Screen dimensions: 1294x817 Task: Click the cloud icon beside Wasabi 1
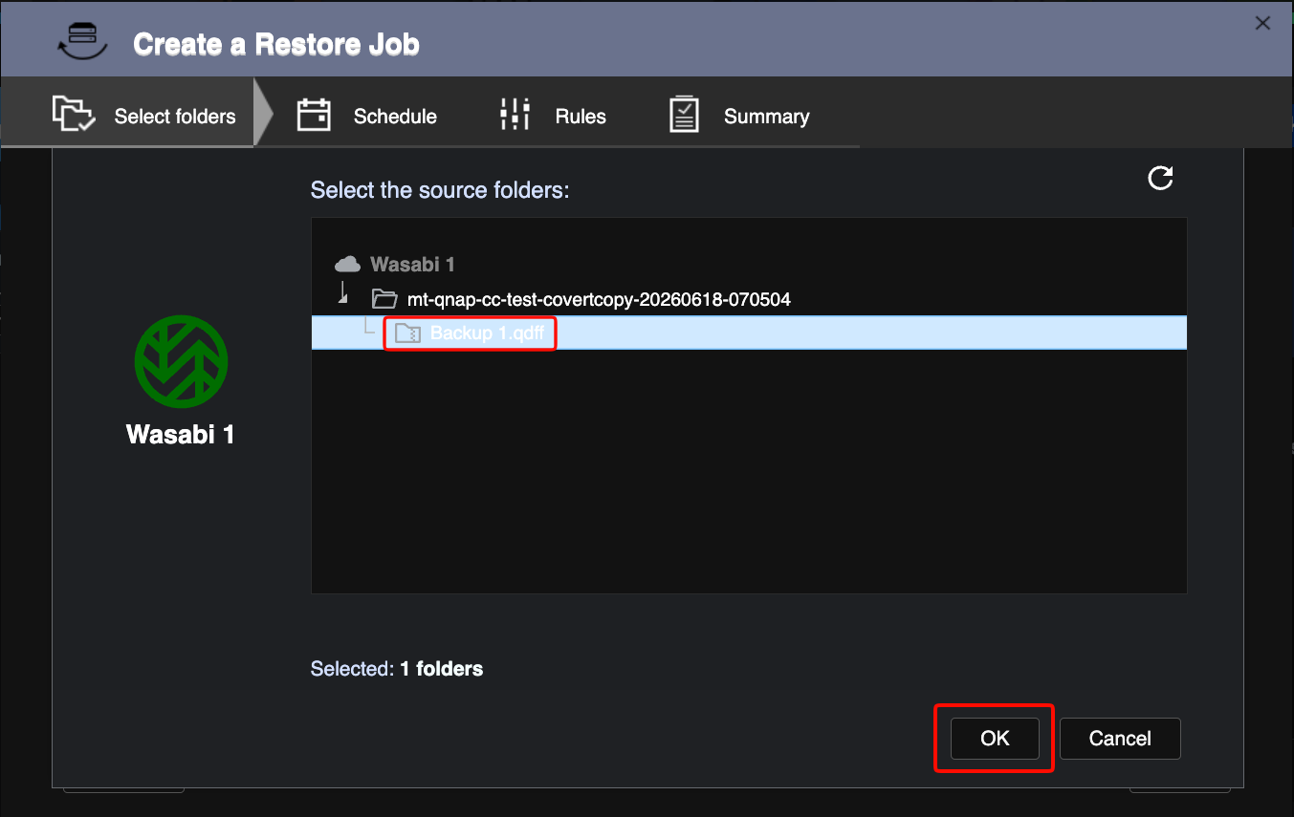tap(347, 264)
